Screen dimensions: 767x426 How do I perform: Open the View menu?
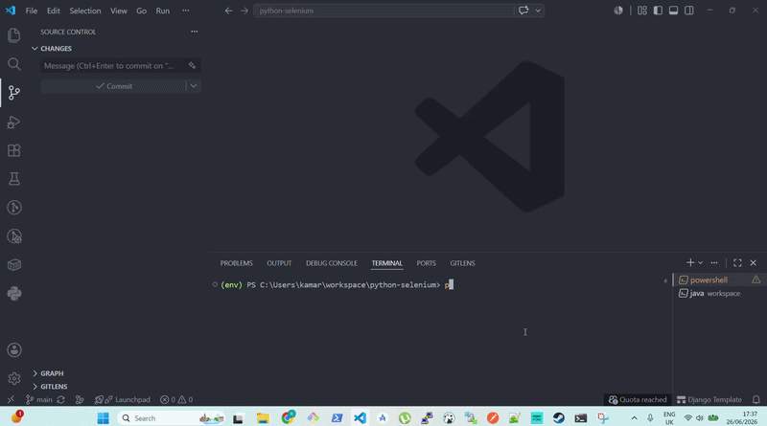click(x=118, y=11)
